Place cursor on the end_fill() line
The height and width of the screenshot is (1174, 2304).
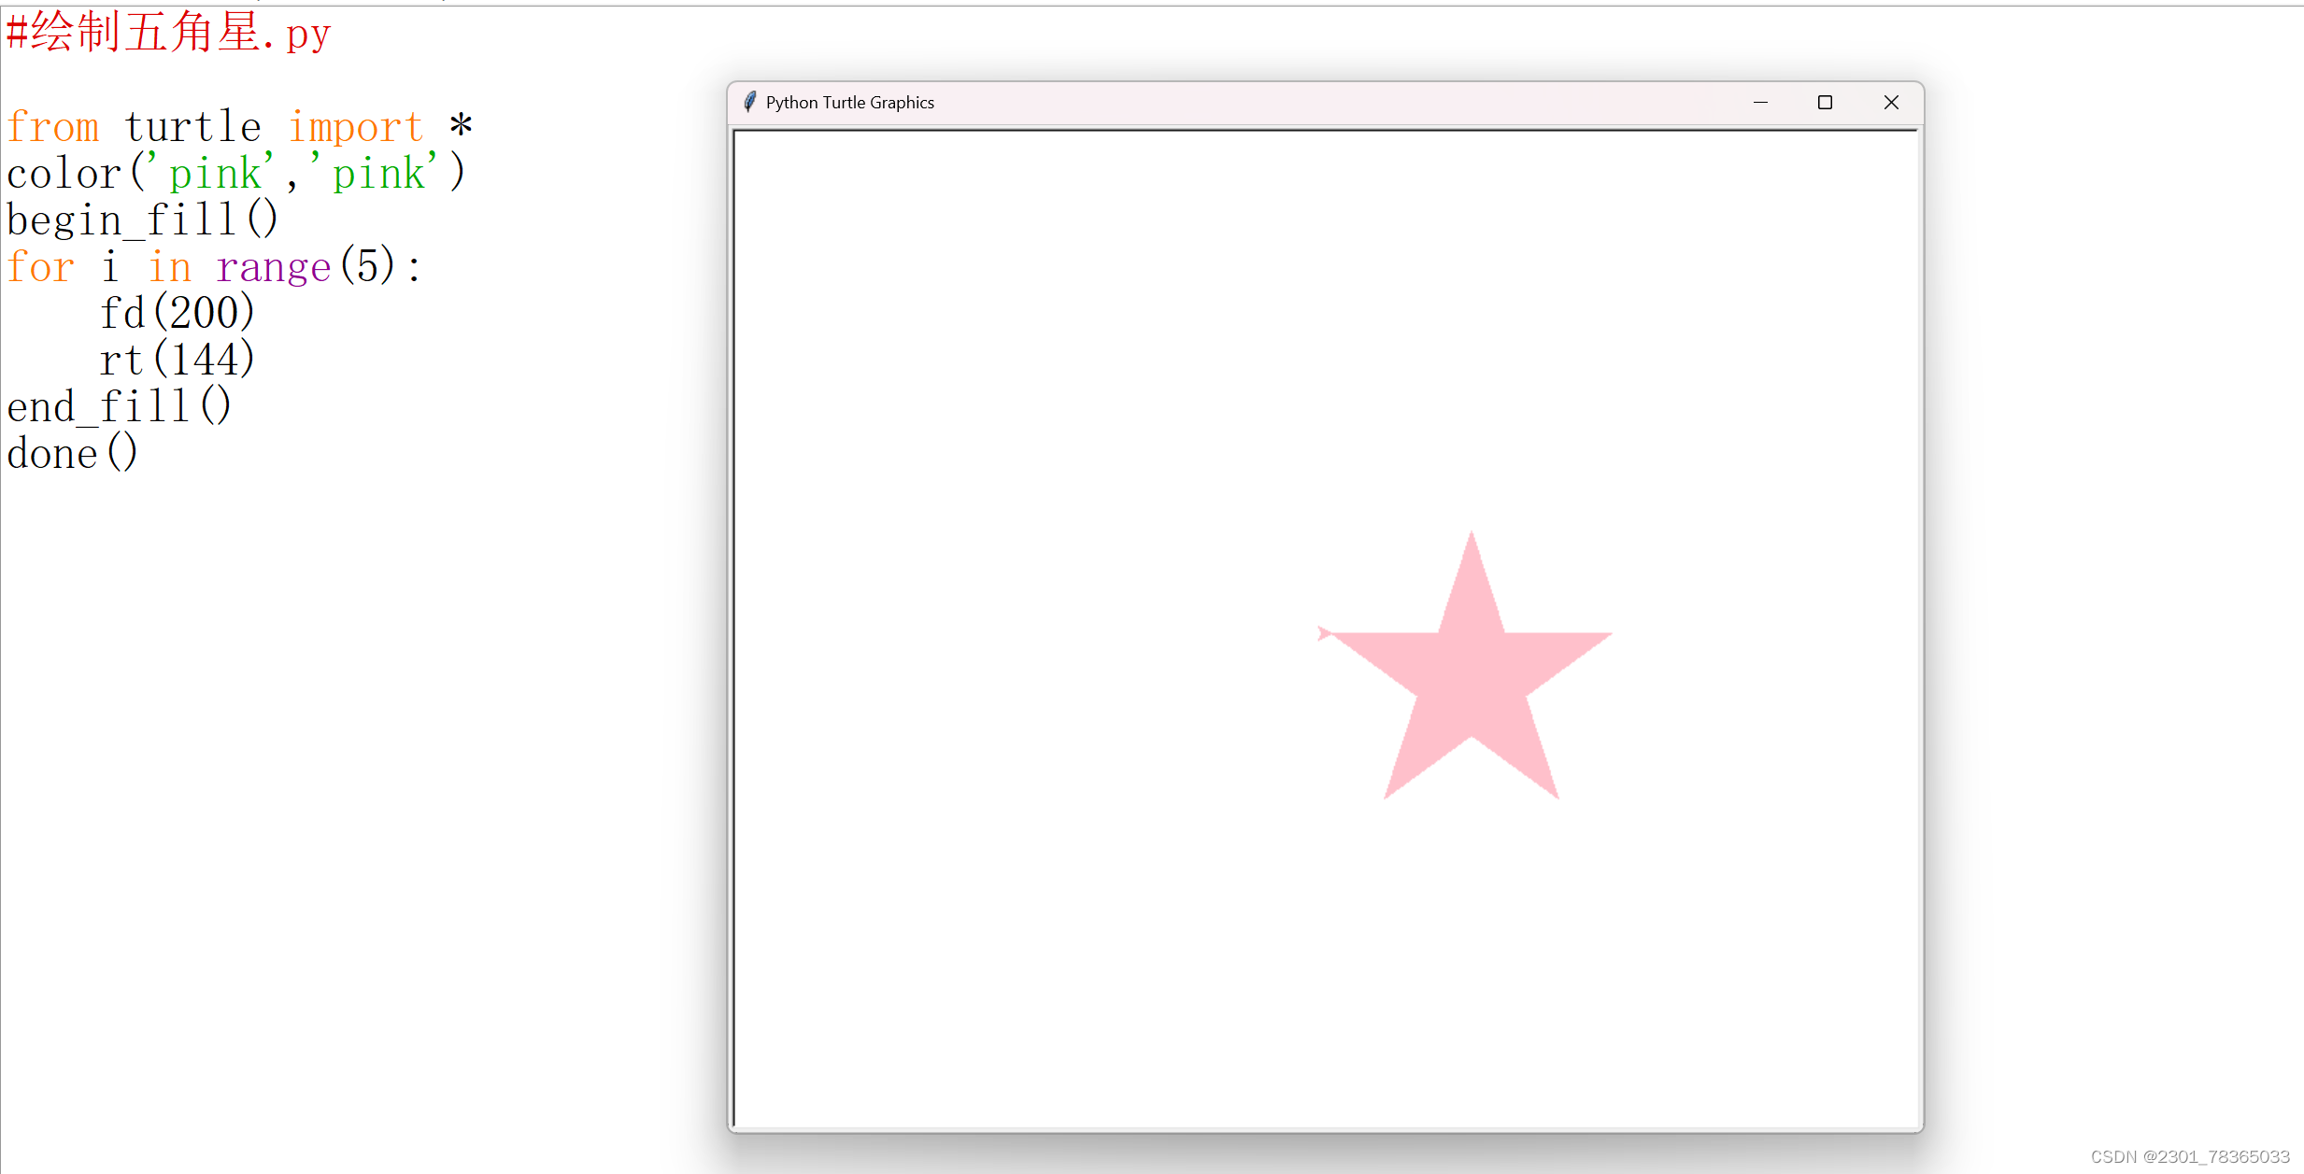tap(119, 407)
